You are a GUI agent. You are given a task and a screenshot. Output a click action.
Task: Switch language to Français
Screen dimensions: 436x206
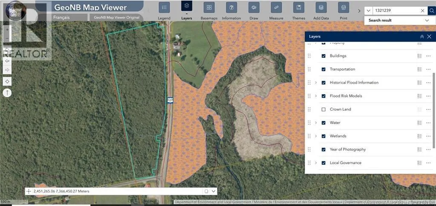pyautogui.click(x=62, y=17)
